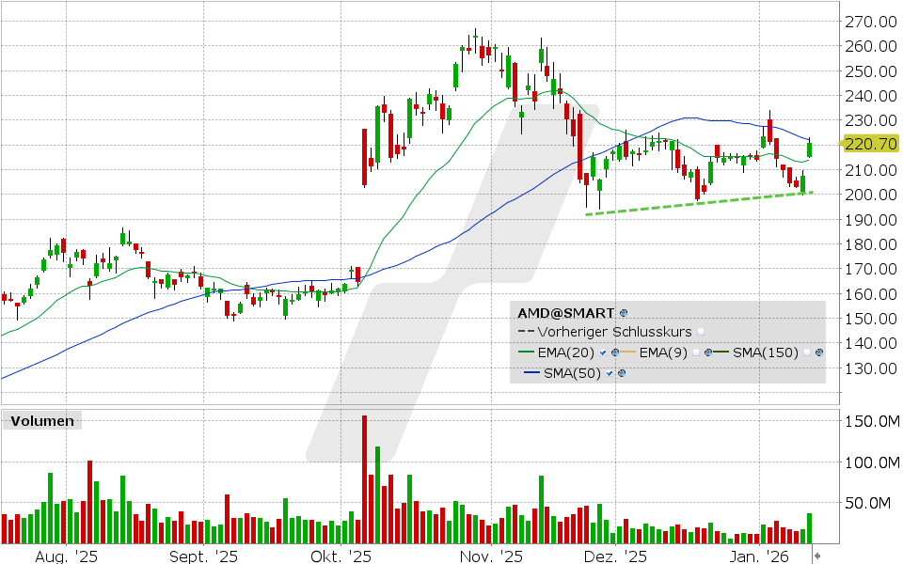Screen dimensions: 903x564
Task: Enable the EMA(9) checkbox
Action: pos(696,352)
